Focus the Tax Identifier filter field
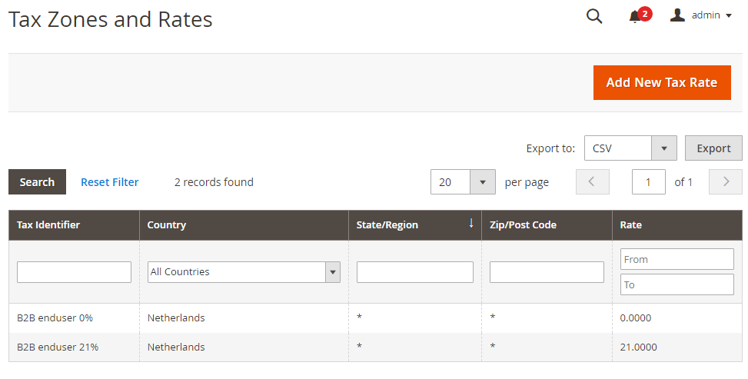The image size is (748, 379). [x=74, y=272]
